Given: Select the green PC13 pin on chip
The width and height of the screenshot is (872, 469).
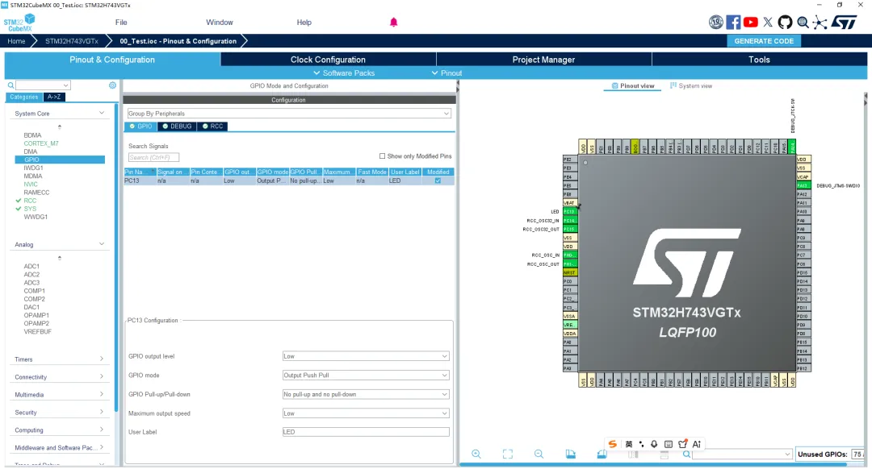Looking at the screenshot, I should [569, 211].
